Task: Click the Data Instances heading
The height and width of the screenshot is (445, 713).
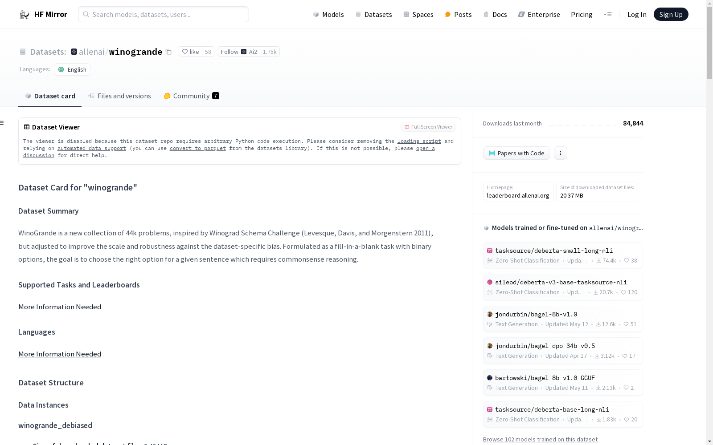Action: (x=43, y=405)
